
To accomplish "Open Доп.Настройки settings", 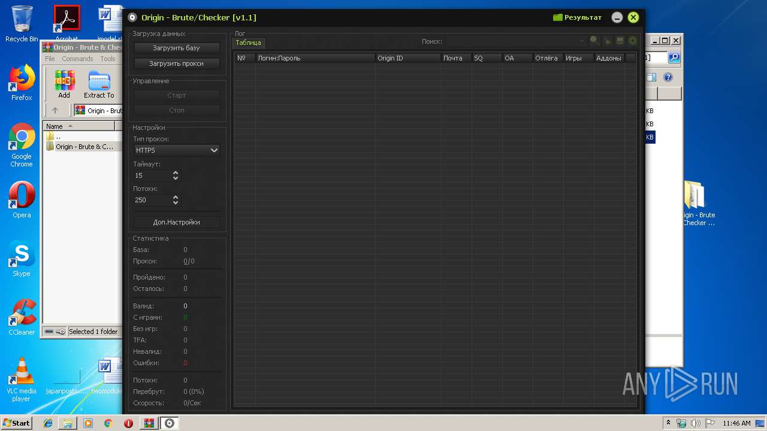I will click(x=177, y=222).
